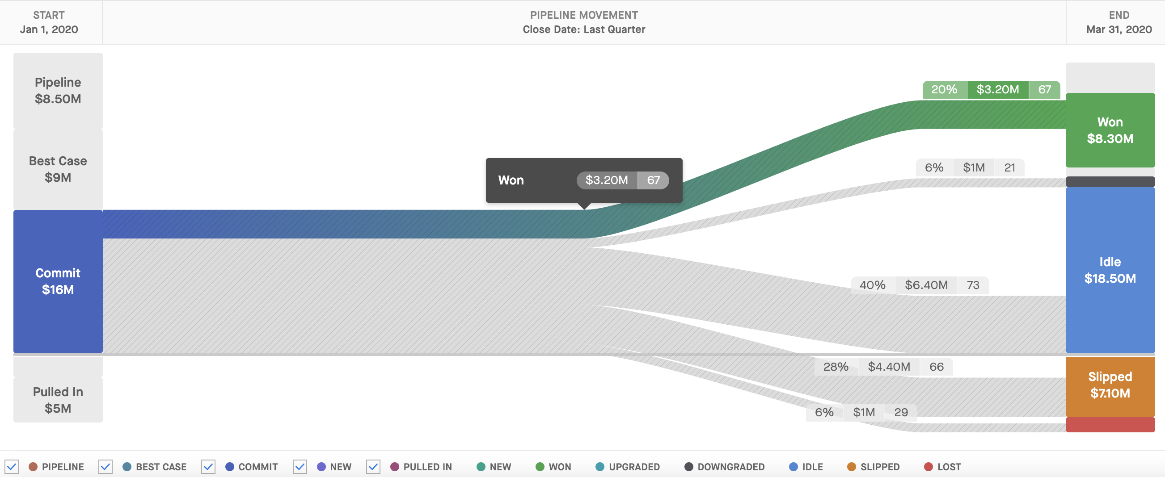
Task: Select the Commit $16M start block
Action: point(58,281)
